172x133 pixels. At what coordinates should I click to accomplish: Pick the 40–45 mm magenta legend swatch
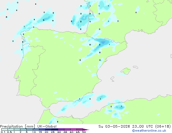[74, 129]
